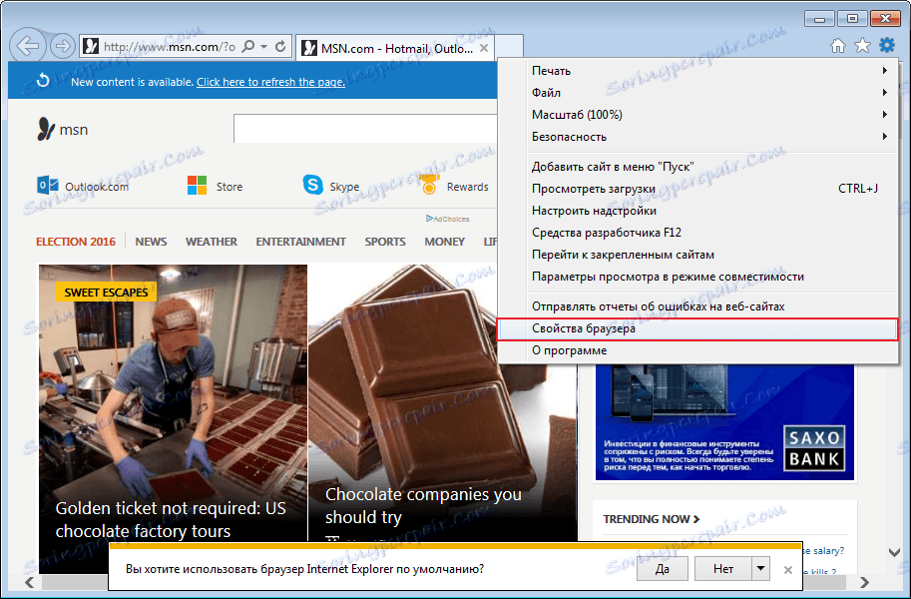Select О программе menu item
This screenshot has width=911, height=599.
[x=697, y=350]
